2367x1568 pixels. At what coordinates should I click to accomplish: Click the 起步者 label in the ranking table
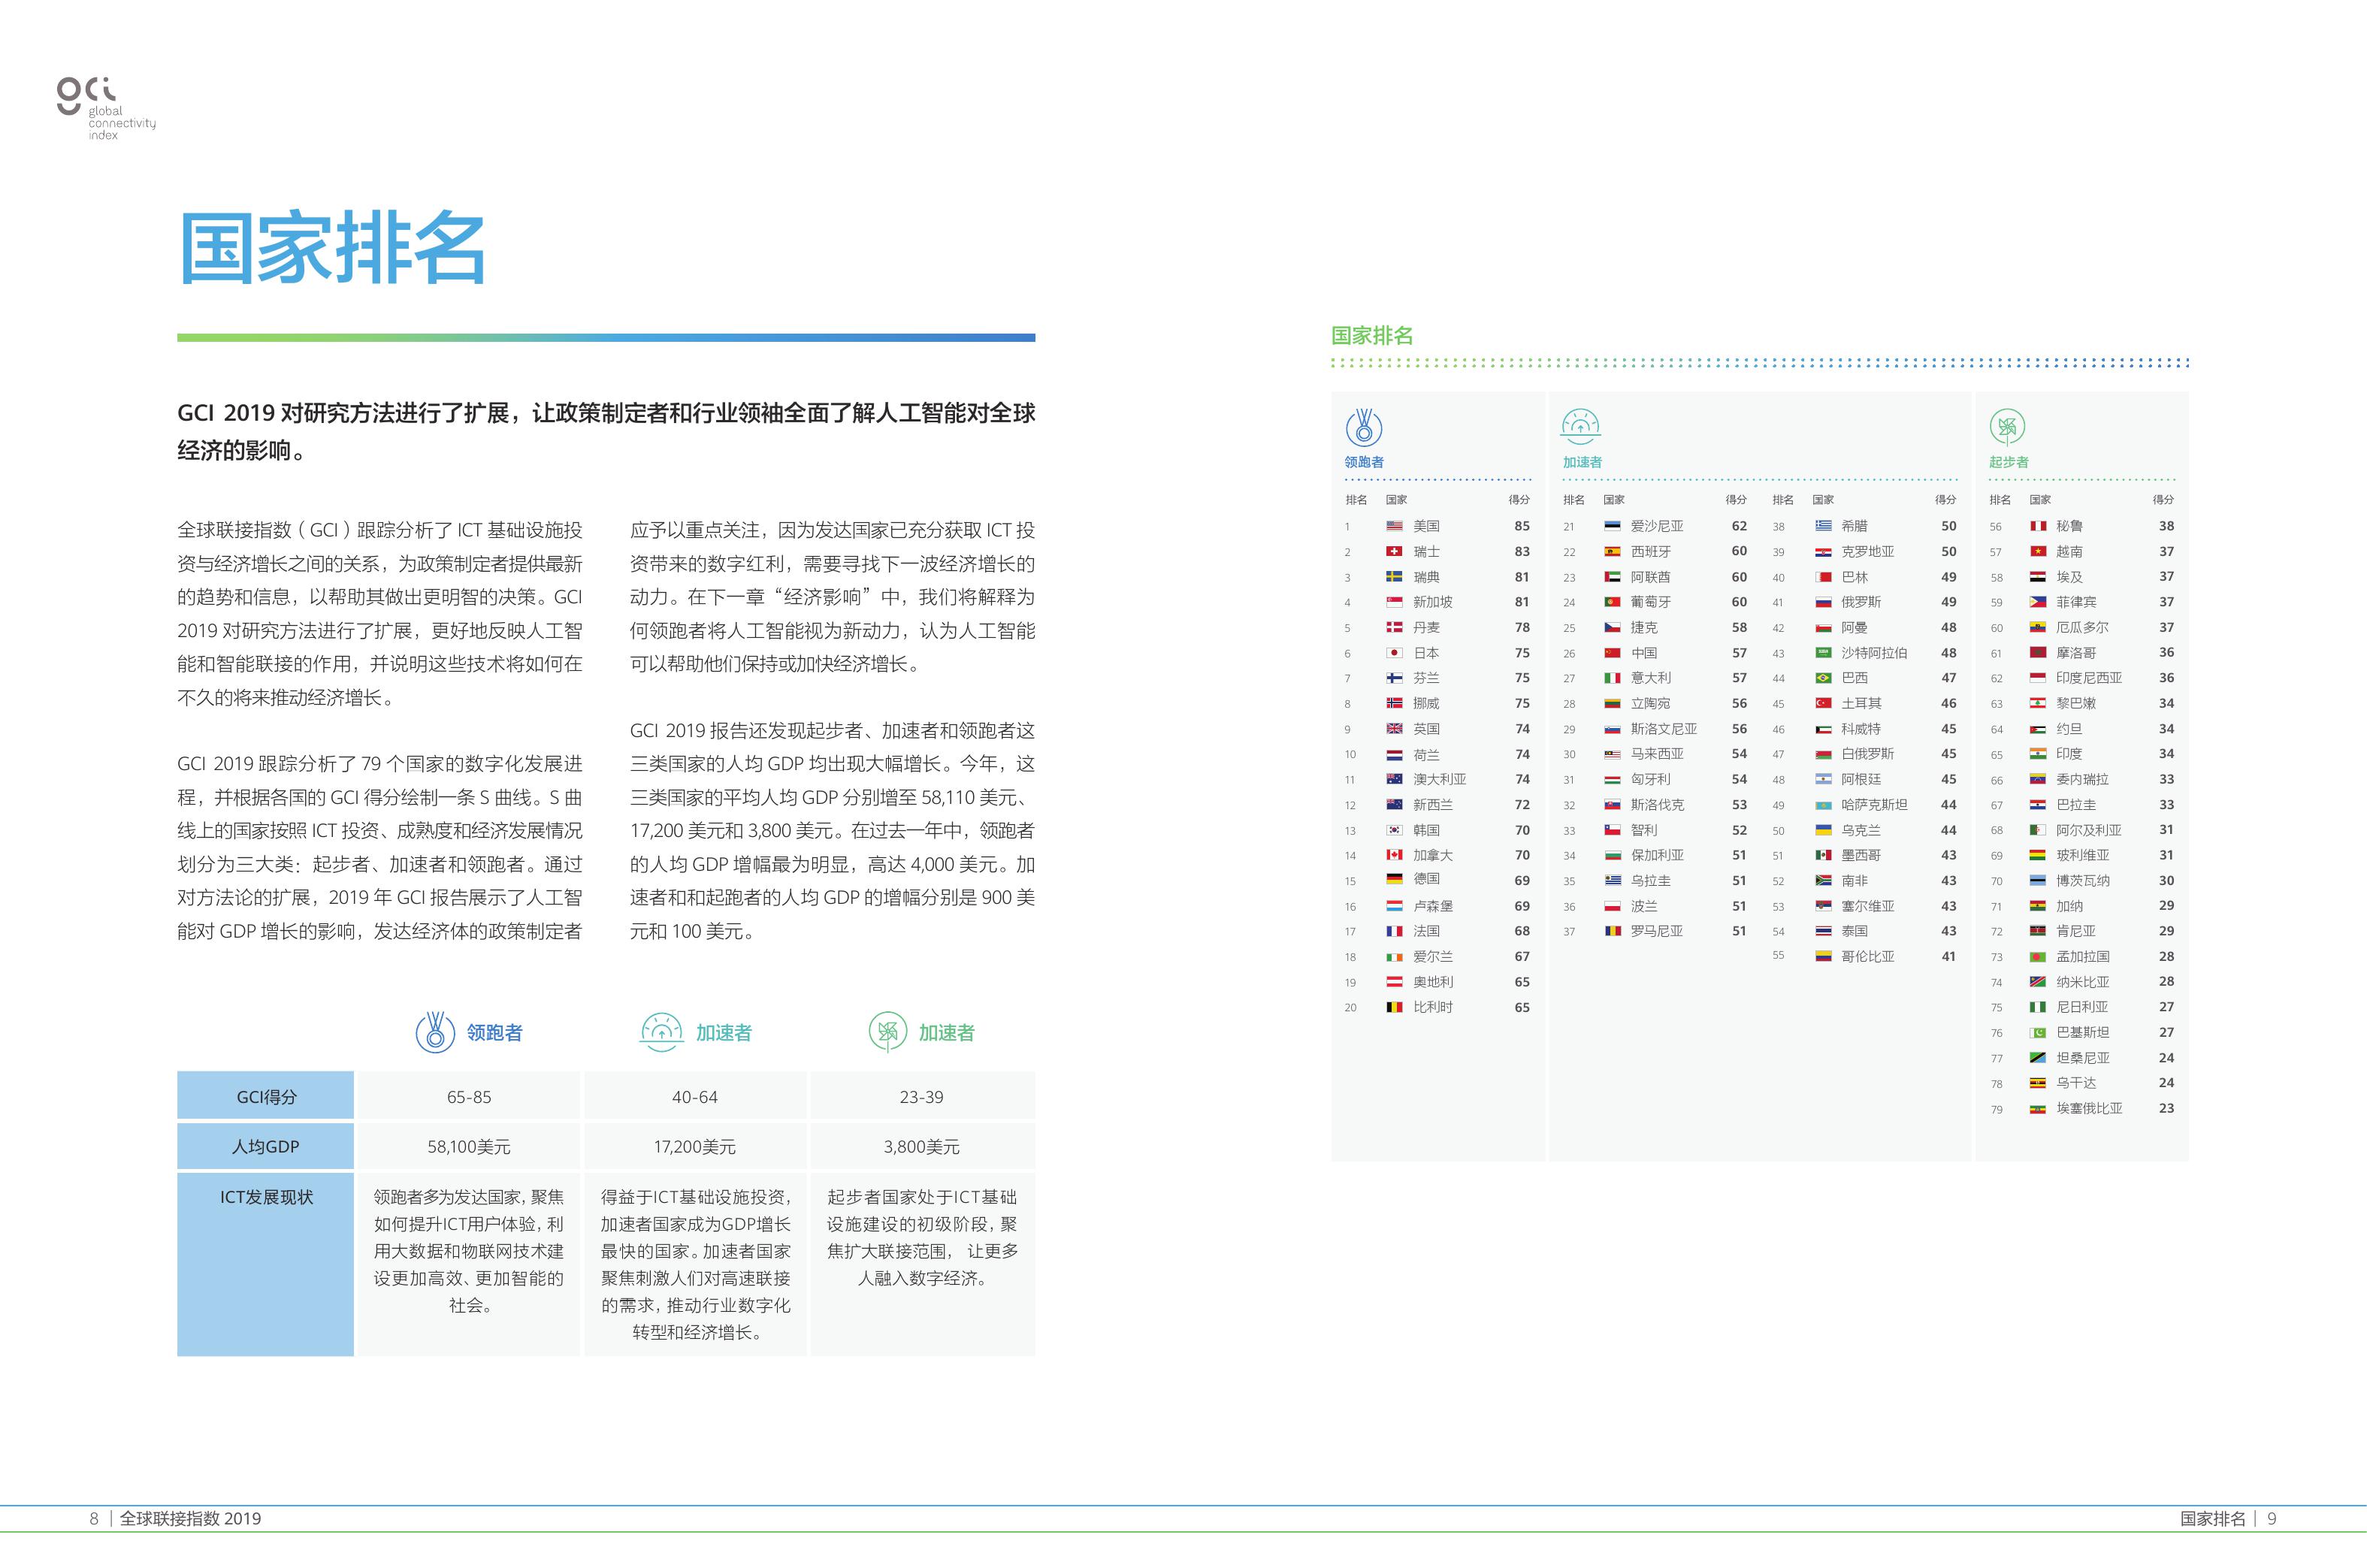click(x=2008, y=462)
